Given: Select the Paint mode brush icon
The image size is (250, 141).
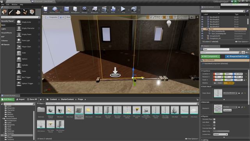Looking at the screenshot, I should point(11,12).
